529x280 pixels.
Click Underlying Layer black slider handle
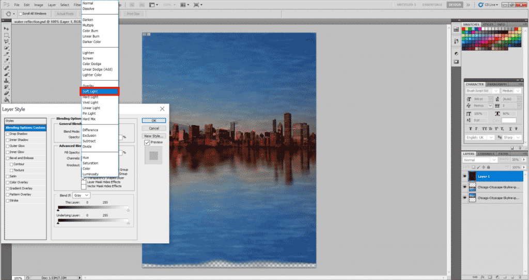click(58, 223)
